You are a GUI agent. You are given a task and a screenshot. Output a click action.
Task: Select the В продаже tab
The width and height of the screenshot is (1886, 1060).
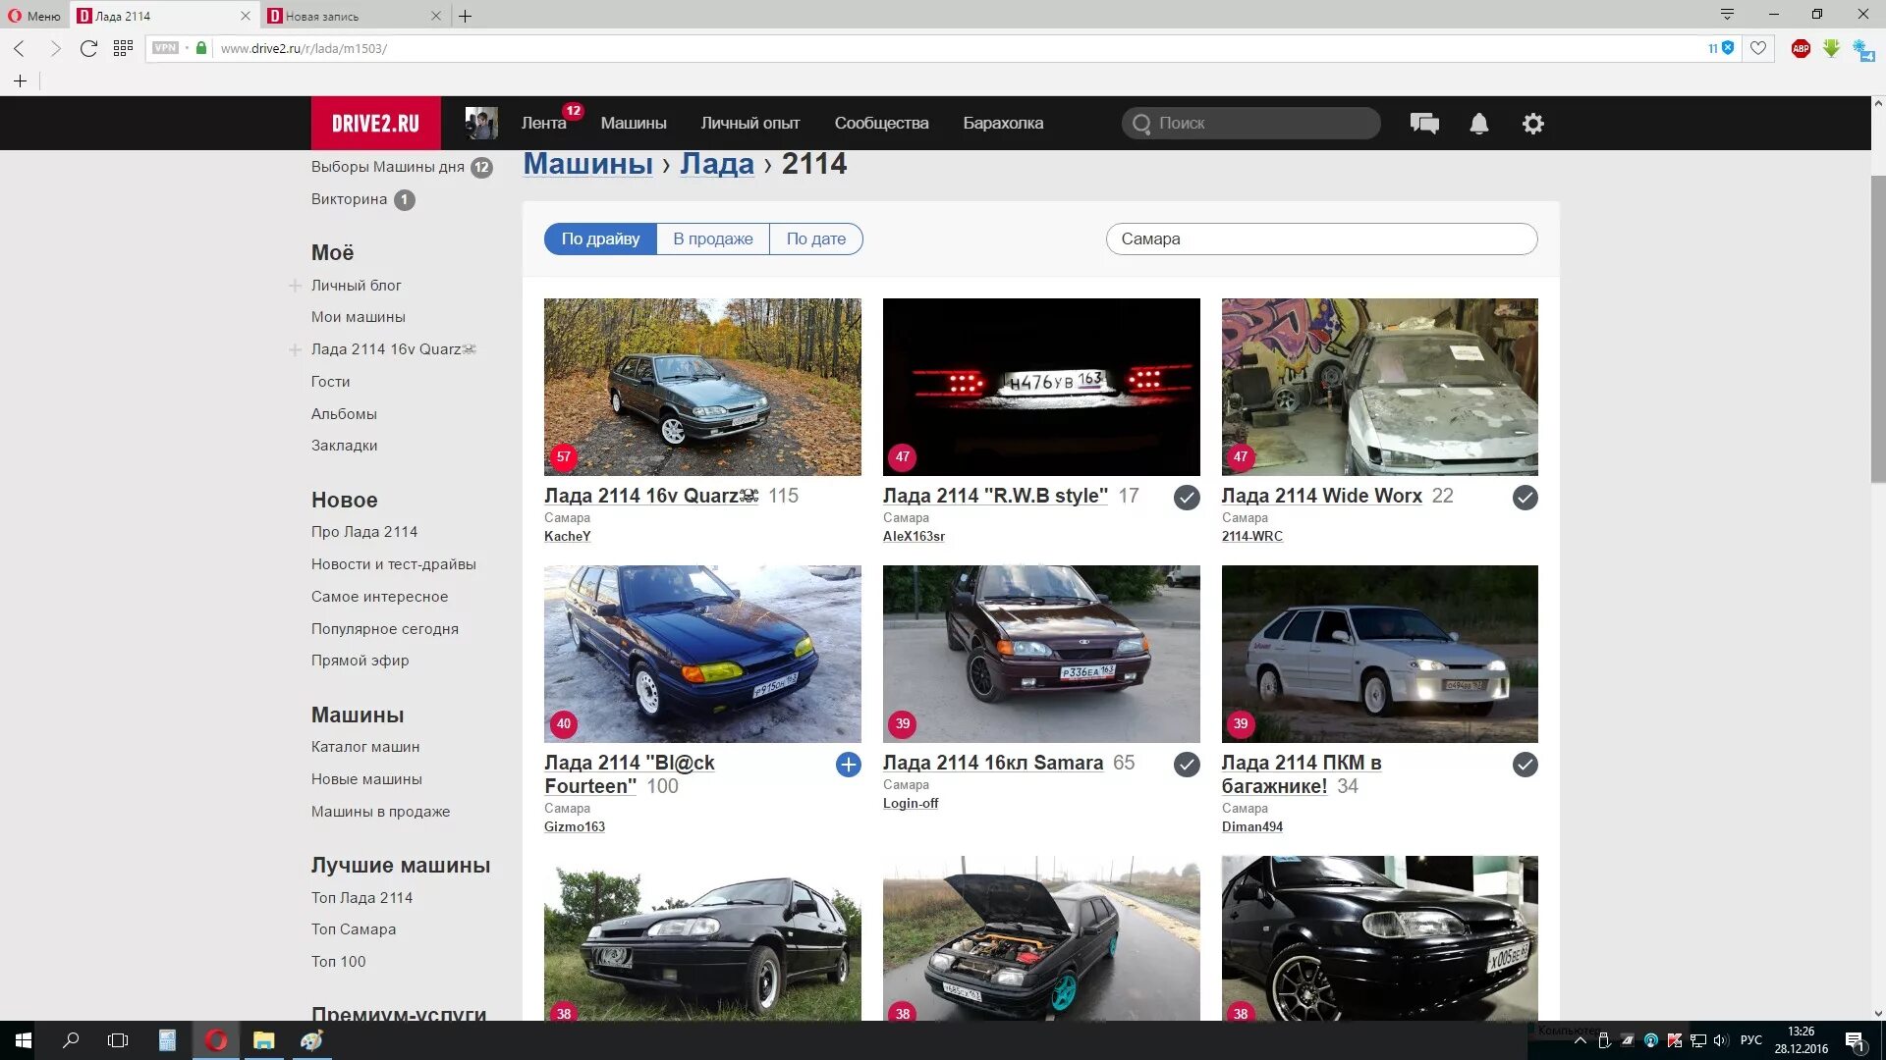tap(712, 239)
